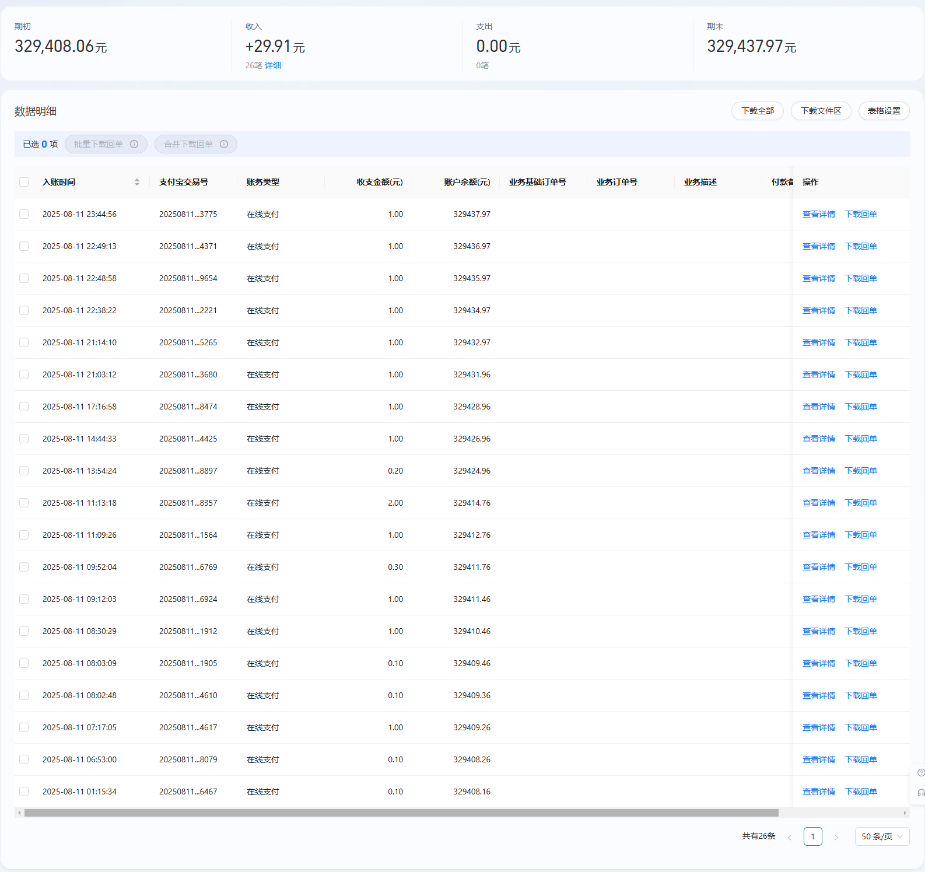Click 查看详情 for transaction 20250811...4425
The image size is (925, 872).
click(x=819, y=439)
